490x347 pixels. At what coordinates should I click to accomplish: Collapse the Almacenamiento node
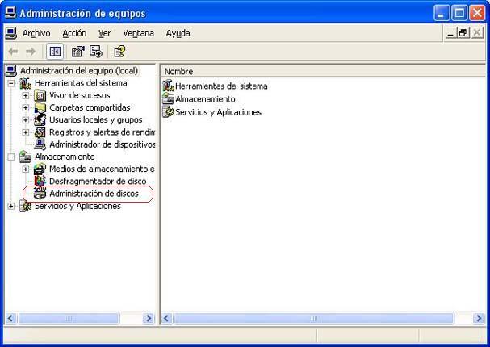11,157
